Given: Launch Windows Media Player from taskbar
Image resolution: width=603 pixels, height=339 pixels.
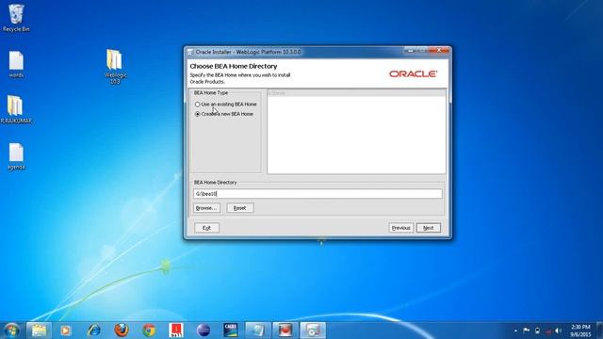Looking at the screenshot, I should click(x=66, y=331).
